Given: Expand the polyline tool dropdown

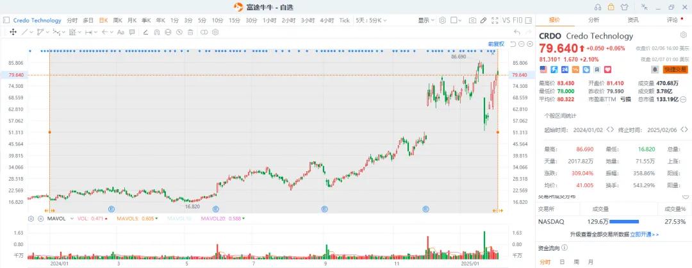Looking at the screenshot, I should (48, 32).
